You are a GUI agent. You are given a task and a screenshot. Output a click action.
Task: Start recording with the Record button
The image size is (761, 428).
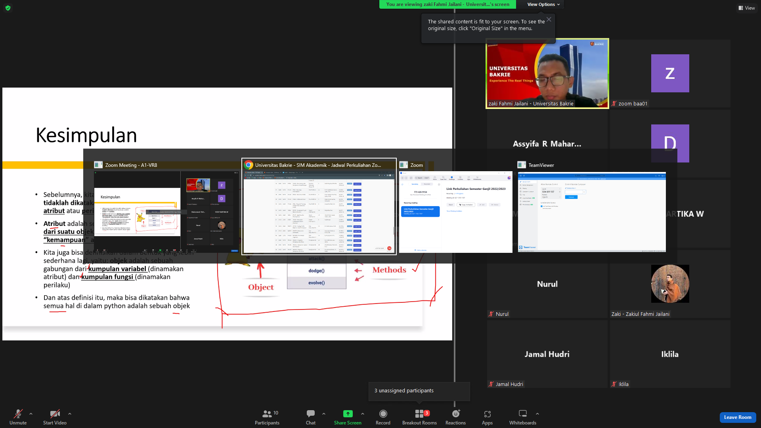[x=383, y=417]
